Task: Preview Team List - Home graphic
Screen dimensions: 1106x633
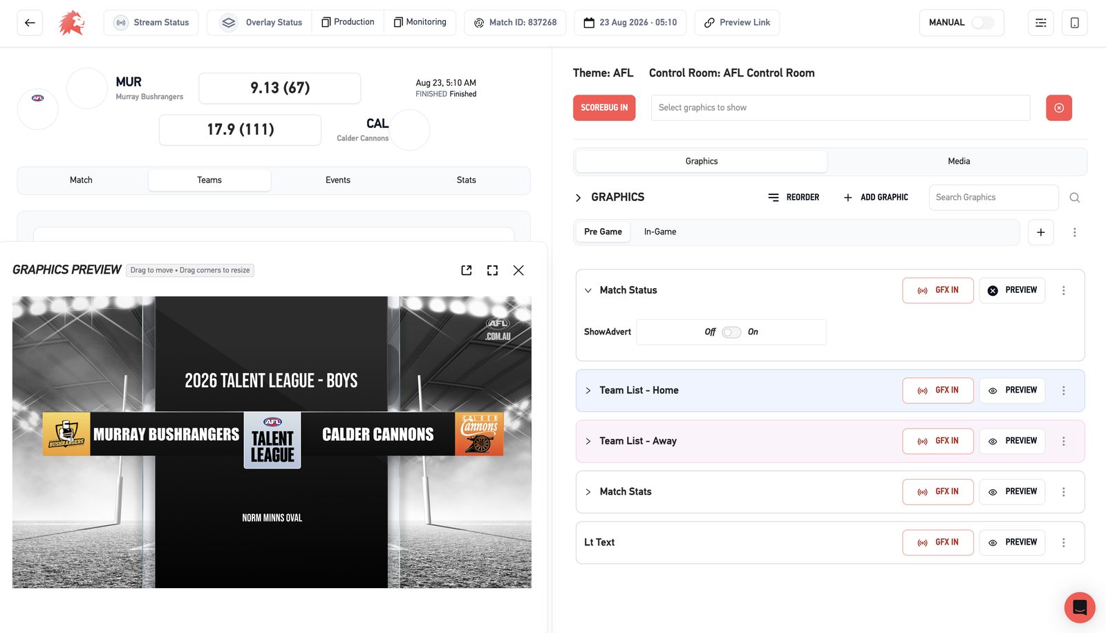Action: 1012,390
